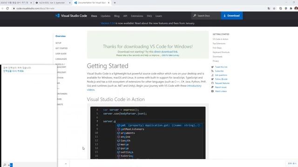Open the browser extensions puzzle icon

coord(291,8)
